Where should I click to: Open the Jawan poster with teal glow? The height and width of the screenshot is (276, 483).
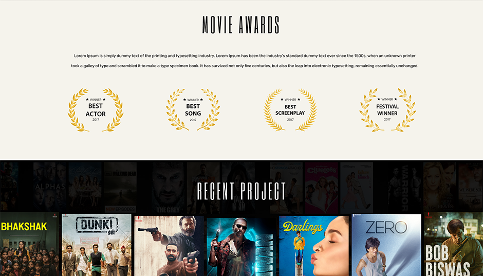point(242,246)
